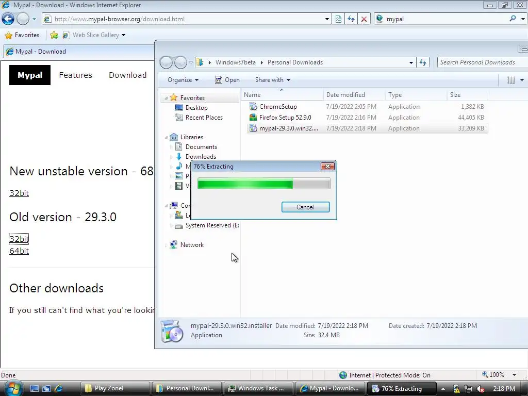Expand the address bar URL dropdown

pos(327,19)
